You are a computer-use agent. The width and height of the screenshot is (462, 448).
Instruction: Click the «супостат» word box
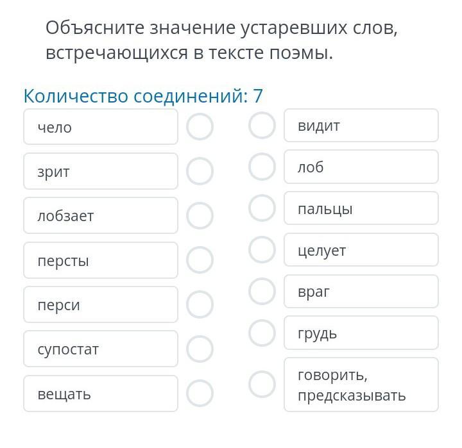pos(101,349)
